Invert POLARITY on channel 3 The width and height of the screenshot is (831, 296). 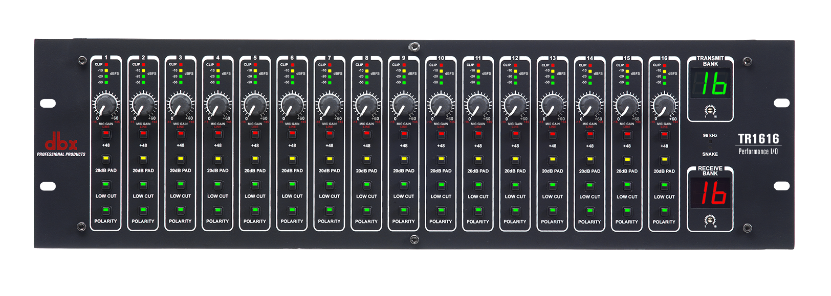[181, 210]
